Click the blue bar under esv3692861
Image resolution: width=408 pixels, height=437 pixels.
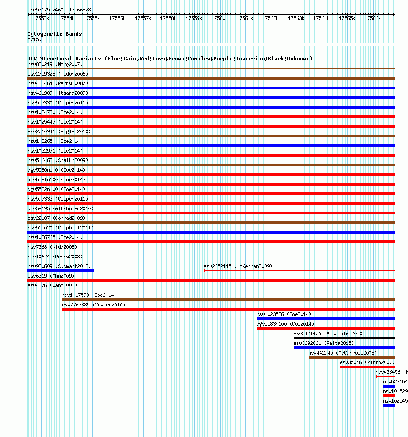pyautogui.click(x=344, y=348)
